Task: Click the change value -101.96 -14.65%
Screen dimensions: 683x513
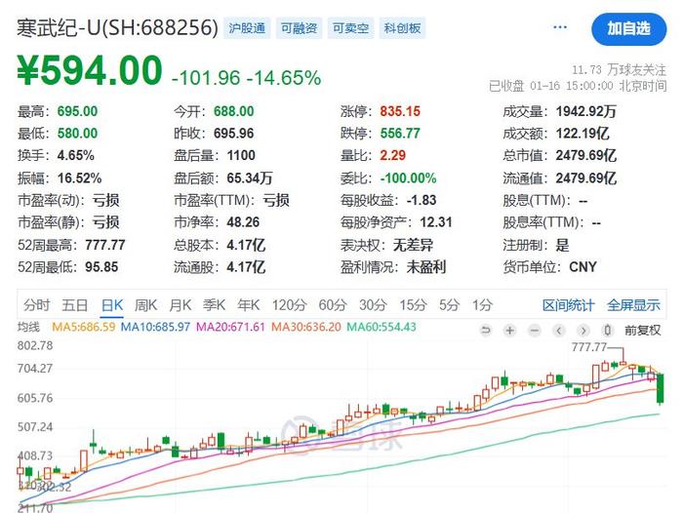Action: 247,78
